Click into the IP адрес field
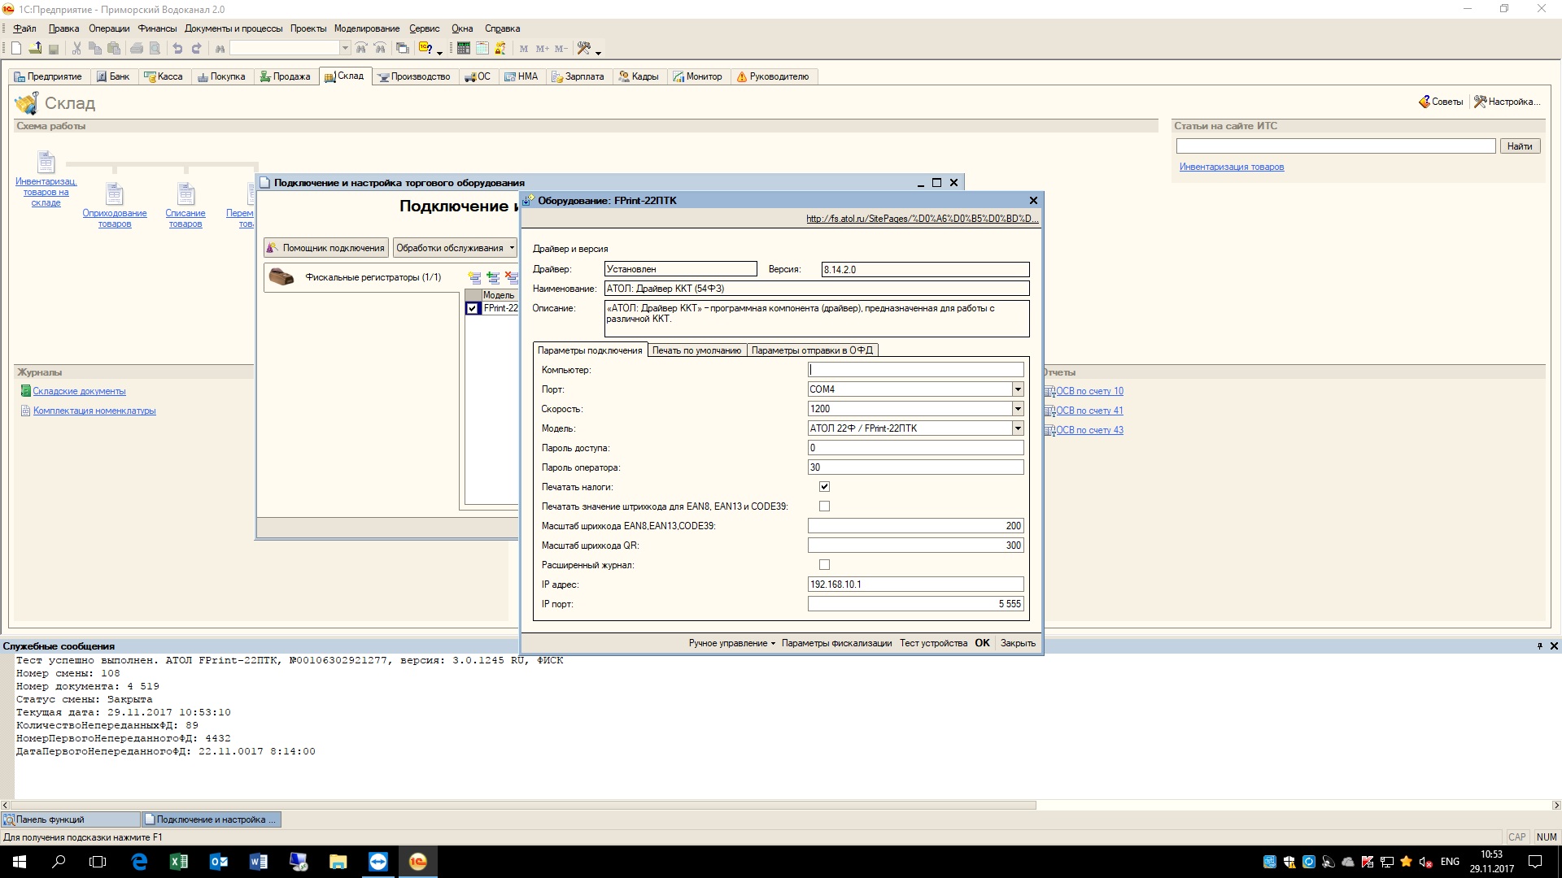1562x878 pixels. click(914, 585)
